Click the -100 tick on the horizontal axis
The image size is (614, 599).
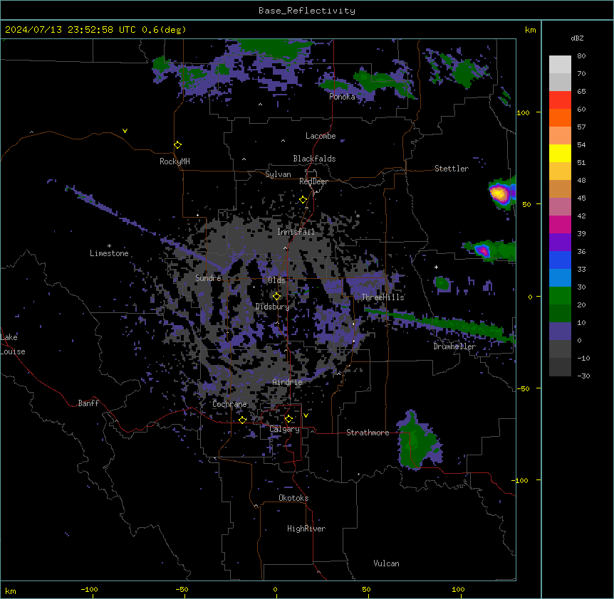(89, 589)
